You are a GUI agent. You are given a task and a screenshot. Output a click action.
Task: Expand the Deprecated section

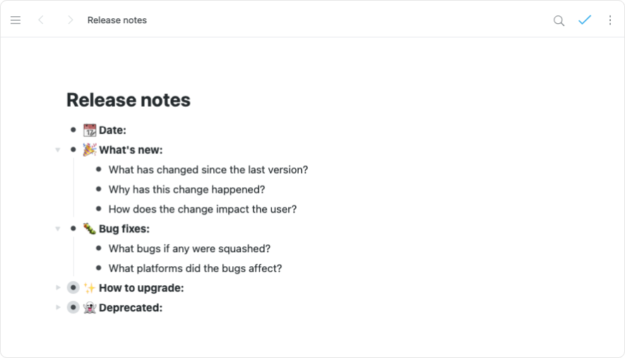58,308
